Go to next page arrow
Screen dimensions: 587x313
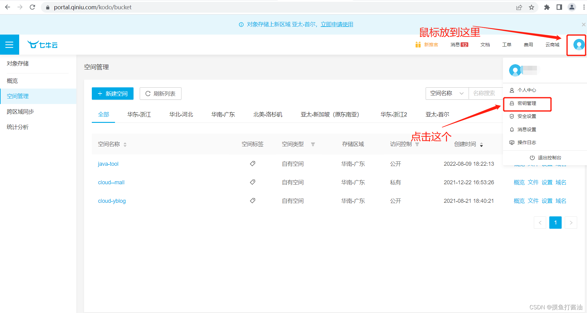571,223
